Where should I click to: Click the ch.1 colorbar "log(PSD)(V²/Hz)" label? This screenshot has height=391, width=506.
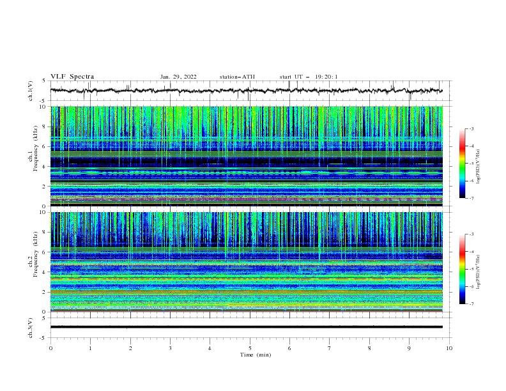[478, 167]
